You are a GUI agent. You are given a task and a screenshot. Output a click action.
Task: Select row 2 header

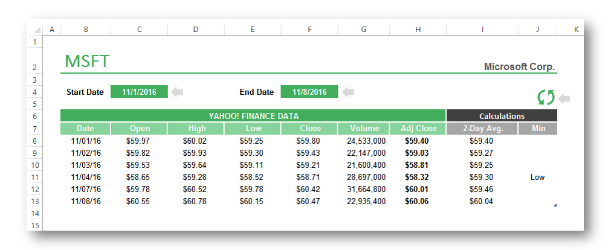click(x=34, y=61)
